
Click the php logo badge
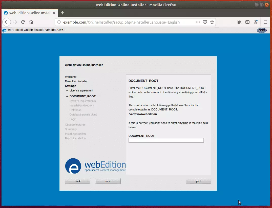tap(262, 30)
